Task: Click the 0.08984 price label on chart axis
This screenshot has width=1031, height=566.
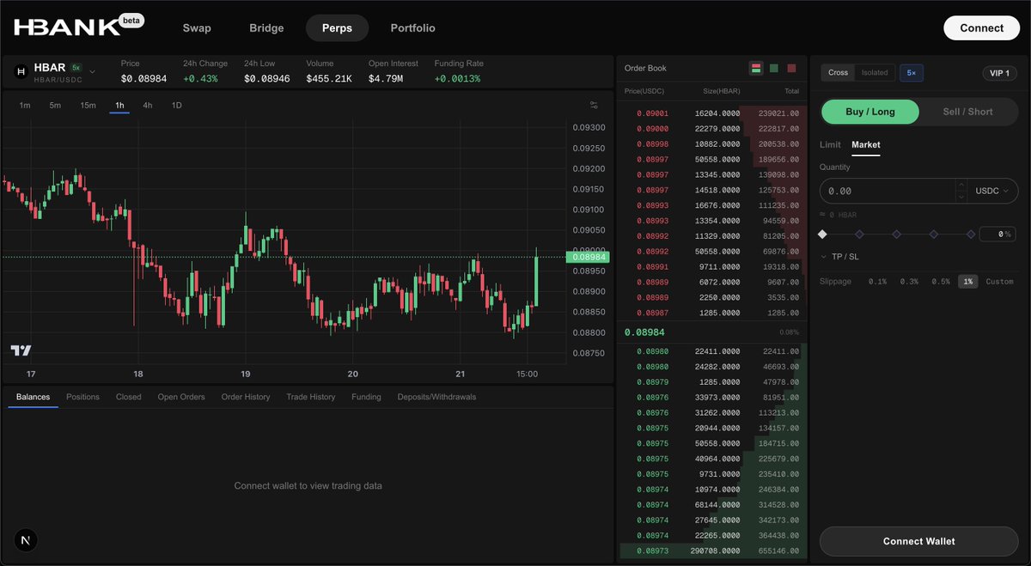Action: pos(588,257)
